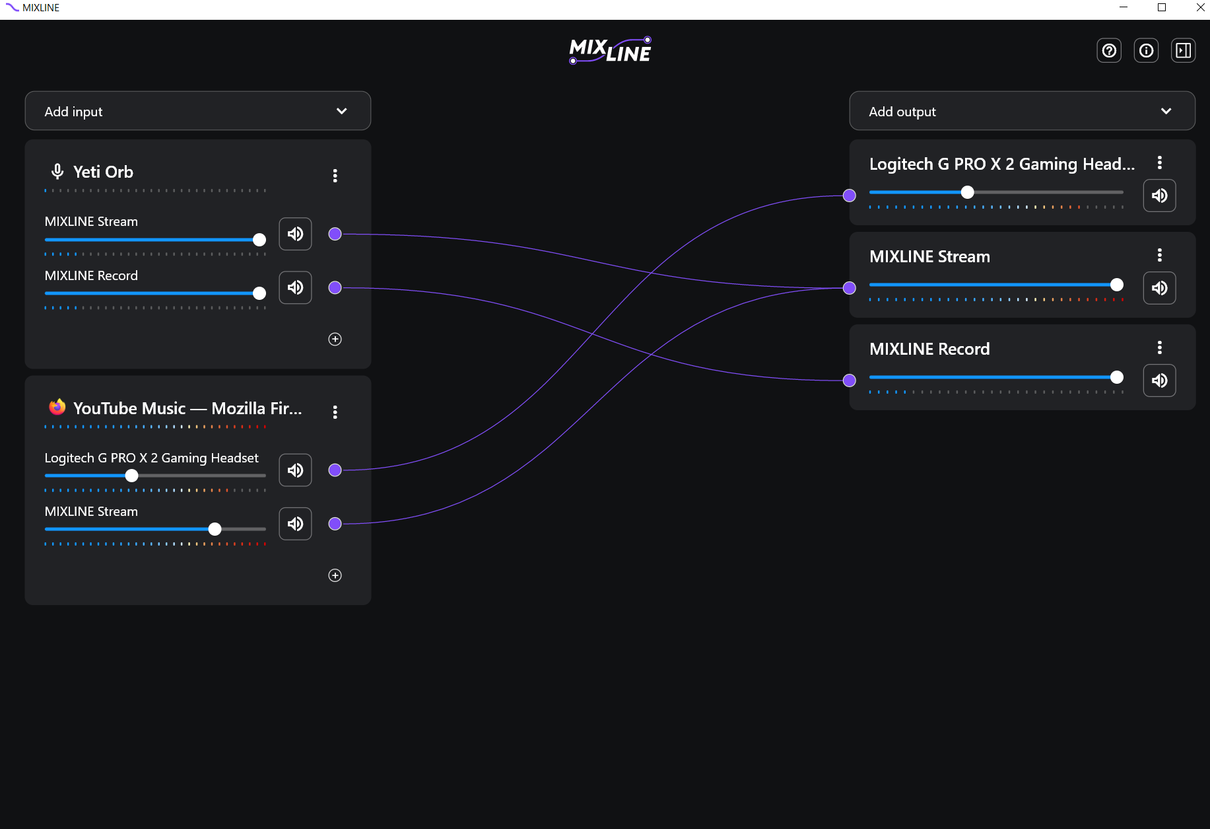
Task: Click MIXLINE Record output card title
Action: (x=929, y=349)
